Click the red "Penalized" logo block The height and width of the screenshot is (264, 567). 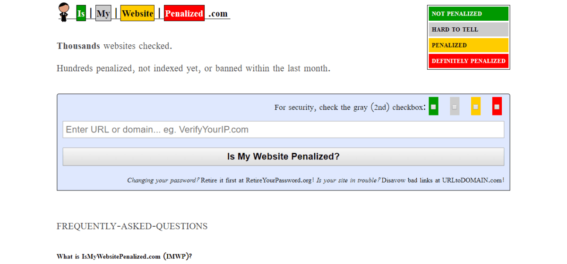184,14
